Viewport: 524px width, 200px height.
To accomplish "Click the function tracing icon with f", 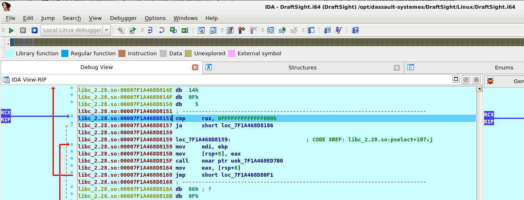I will [x=338, y=30].
